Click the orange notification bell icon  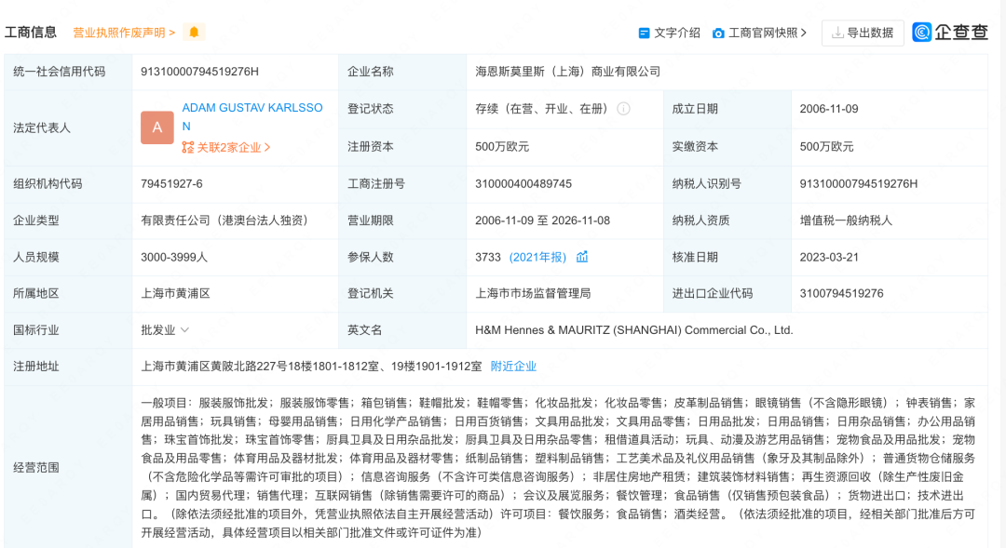194,32
